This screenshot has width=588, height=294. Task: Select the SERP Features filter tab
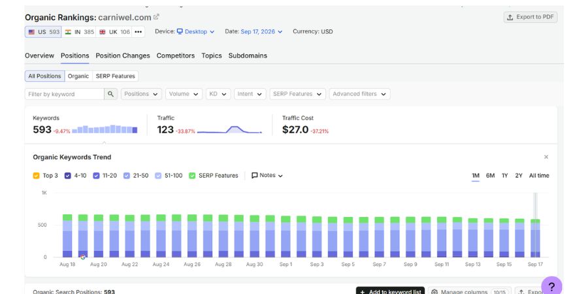tap(116, 76)
